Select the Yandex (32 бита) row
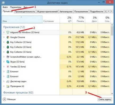The width and height of the screenshot is (115, 105). pyautogui.click(x=56, y=67)
